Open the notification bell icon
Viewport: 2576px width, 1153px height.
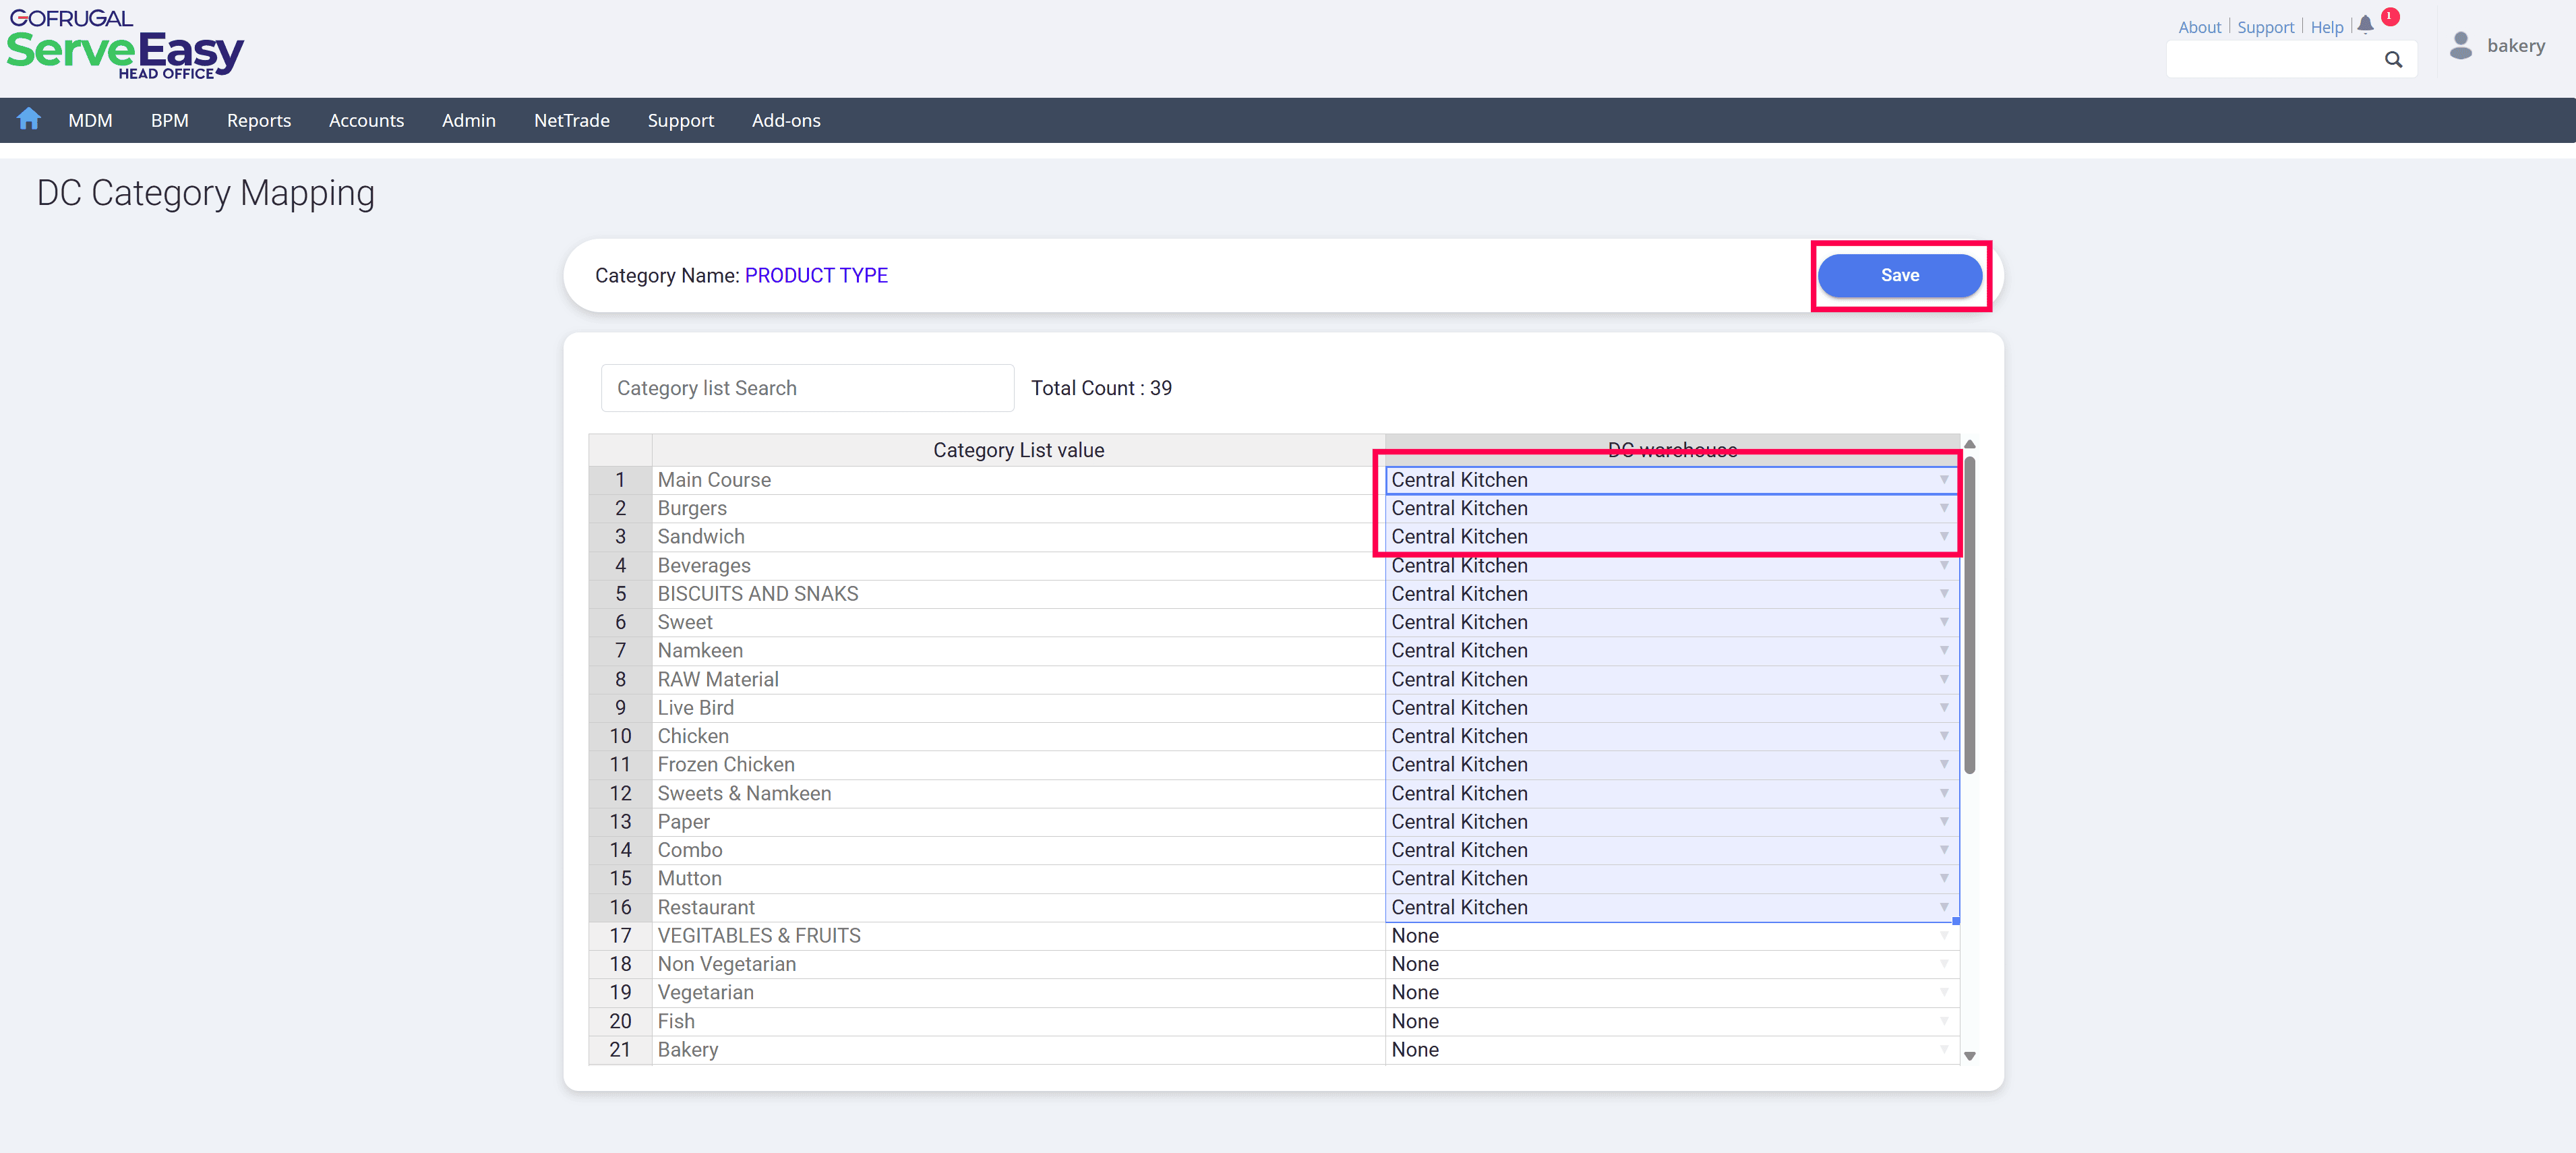2365,26
